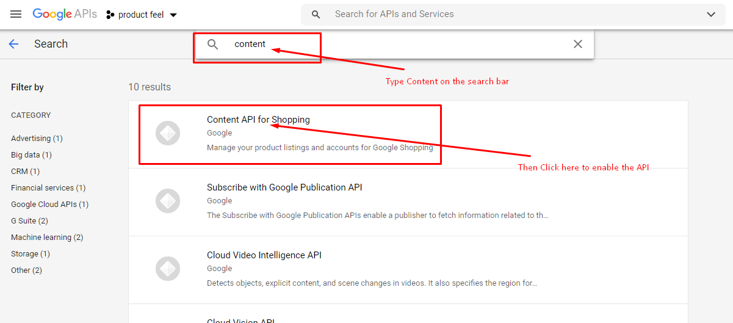Click the Subscribe with Google Publication API icon
Viewport: 733px width, 323px height.
[x=168, y=201]
